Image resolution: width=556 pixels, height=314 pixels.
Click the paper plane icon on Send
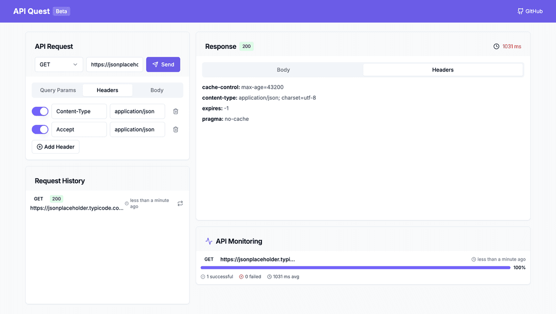(154, 64)
